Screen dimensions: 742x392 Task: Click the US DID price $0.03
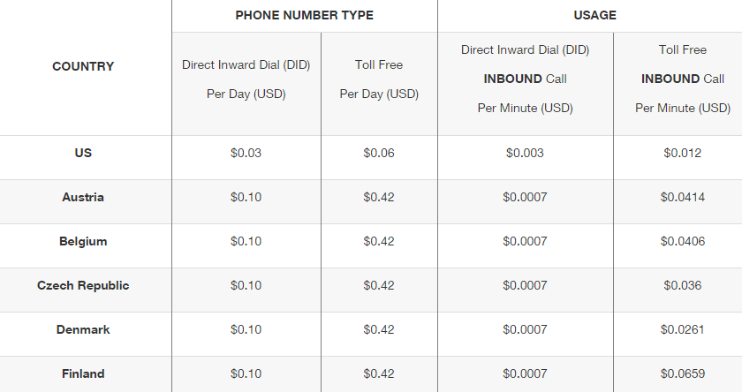click(x=246, y=154)
